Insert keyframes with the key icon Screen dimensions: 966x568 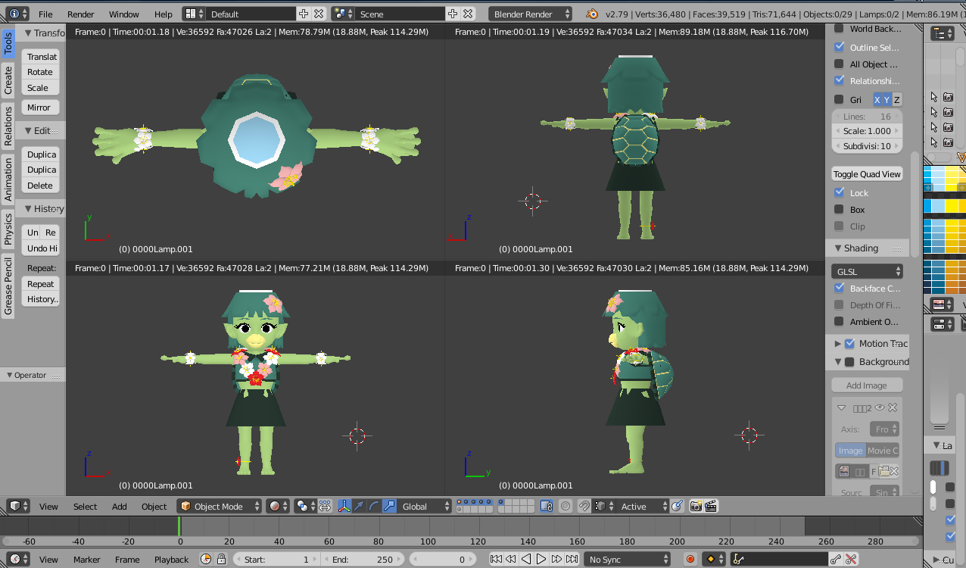pyautogui.click(x=835, y=559)
